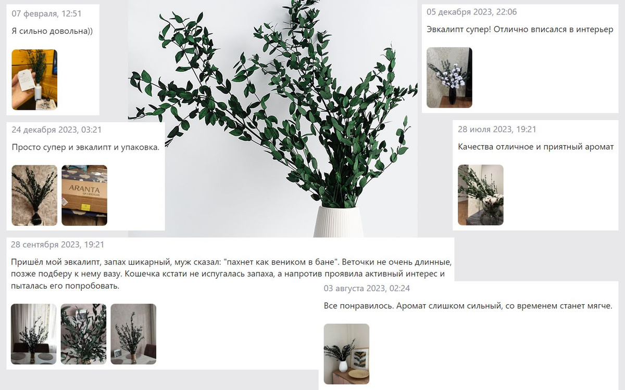
Task: Open the photo in the 03 августа review
Action: [x=346, y=354]
